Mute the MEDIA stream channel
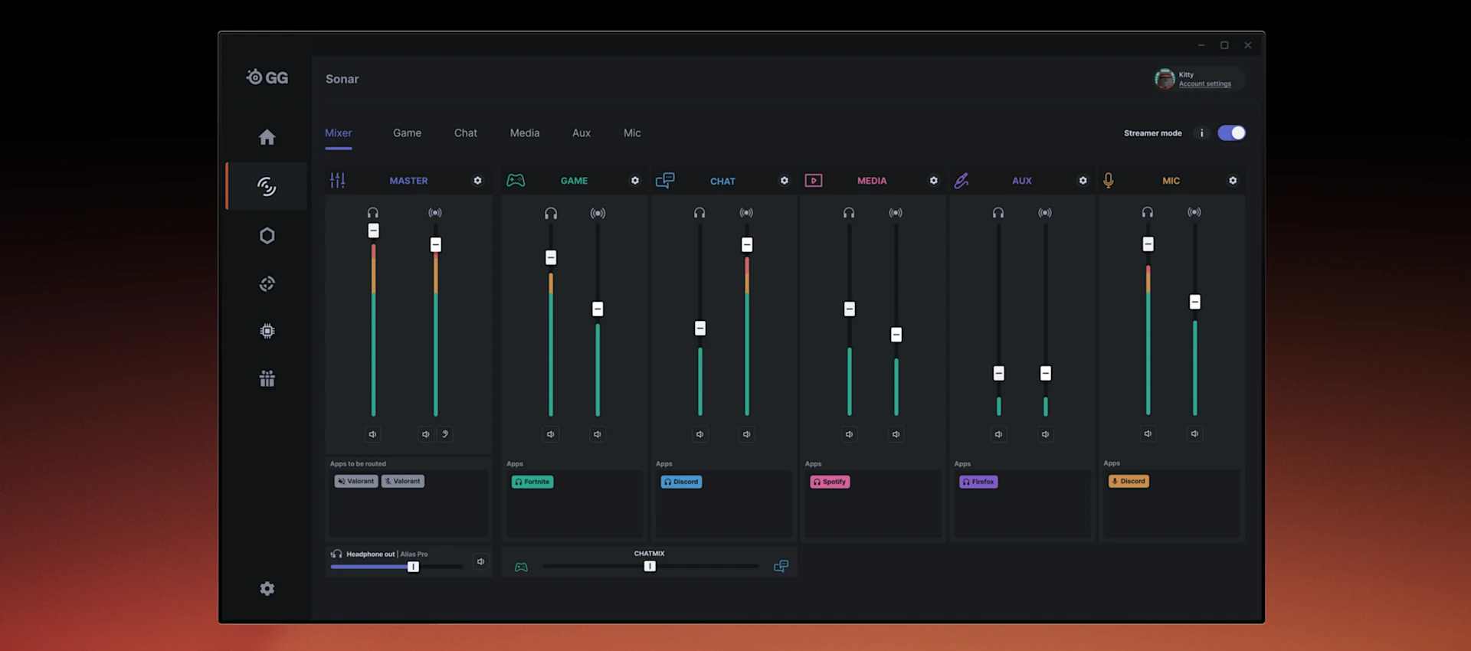The height and width of the screenshot is (651, 1471). click(896, 434)
